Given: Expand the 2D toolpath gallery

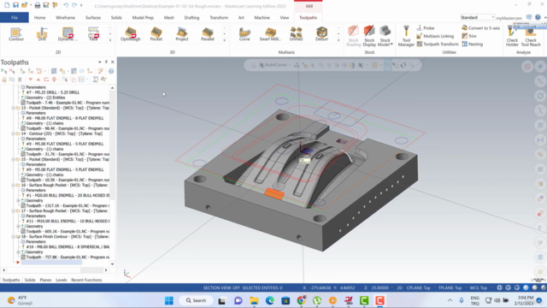Looking at the screenshot, I should [x=110, y=40].
